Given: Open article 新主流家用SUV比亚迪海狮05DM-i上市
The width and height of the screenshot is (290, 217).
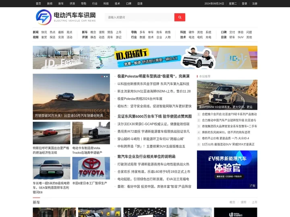Looking at the screenshot, I should 154,91.
